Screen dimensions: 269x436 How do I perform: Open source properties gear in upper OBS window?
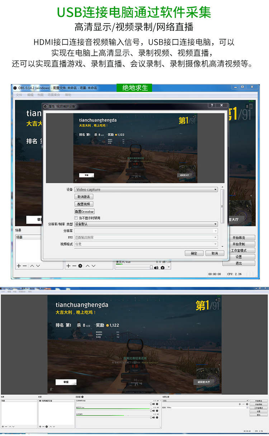80,266
